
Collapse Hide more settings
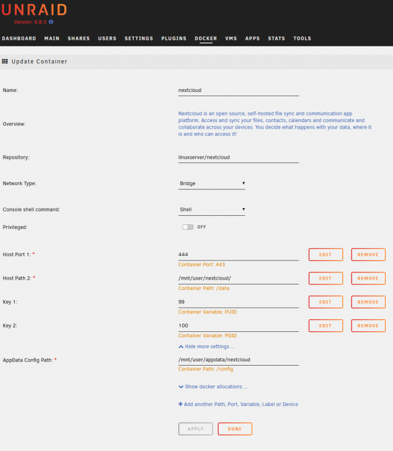207,346
